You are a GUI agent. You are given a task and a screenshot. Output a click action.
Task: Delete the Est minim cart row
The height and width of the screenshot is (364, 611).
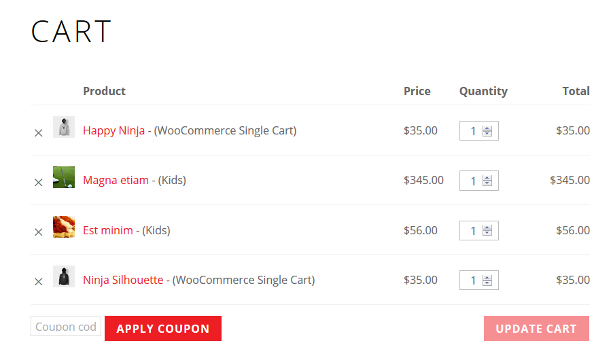click(39, 232)
